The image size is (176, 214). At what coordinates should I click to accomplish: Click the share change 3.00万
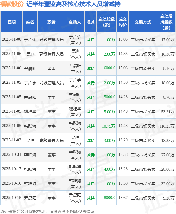tap(109, 141)
